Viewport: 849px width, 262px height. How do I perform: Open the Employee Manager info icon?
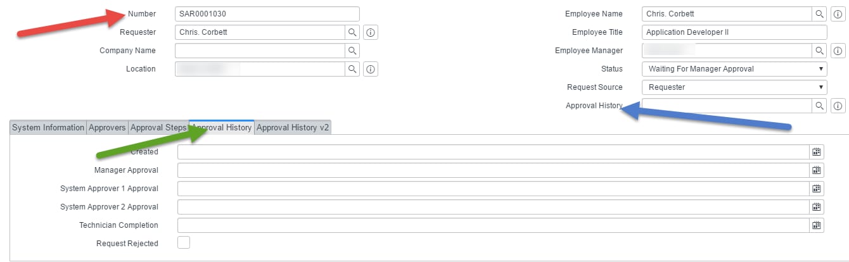point(838,51)
